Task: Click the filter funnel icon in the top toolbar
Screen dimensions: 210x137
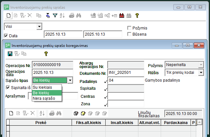Action: tap(55, 15)
